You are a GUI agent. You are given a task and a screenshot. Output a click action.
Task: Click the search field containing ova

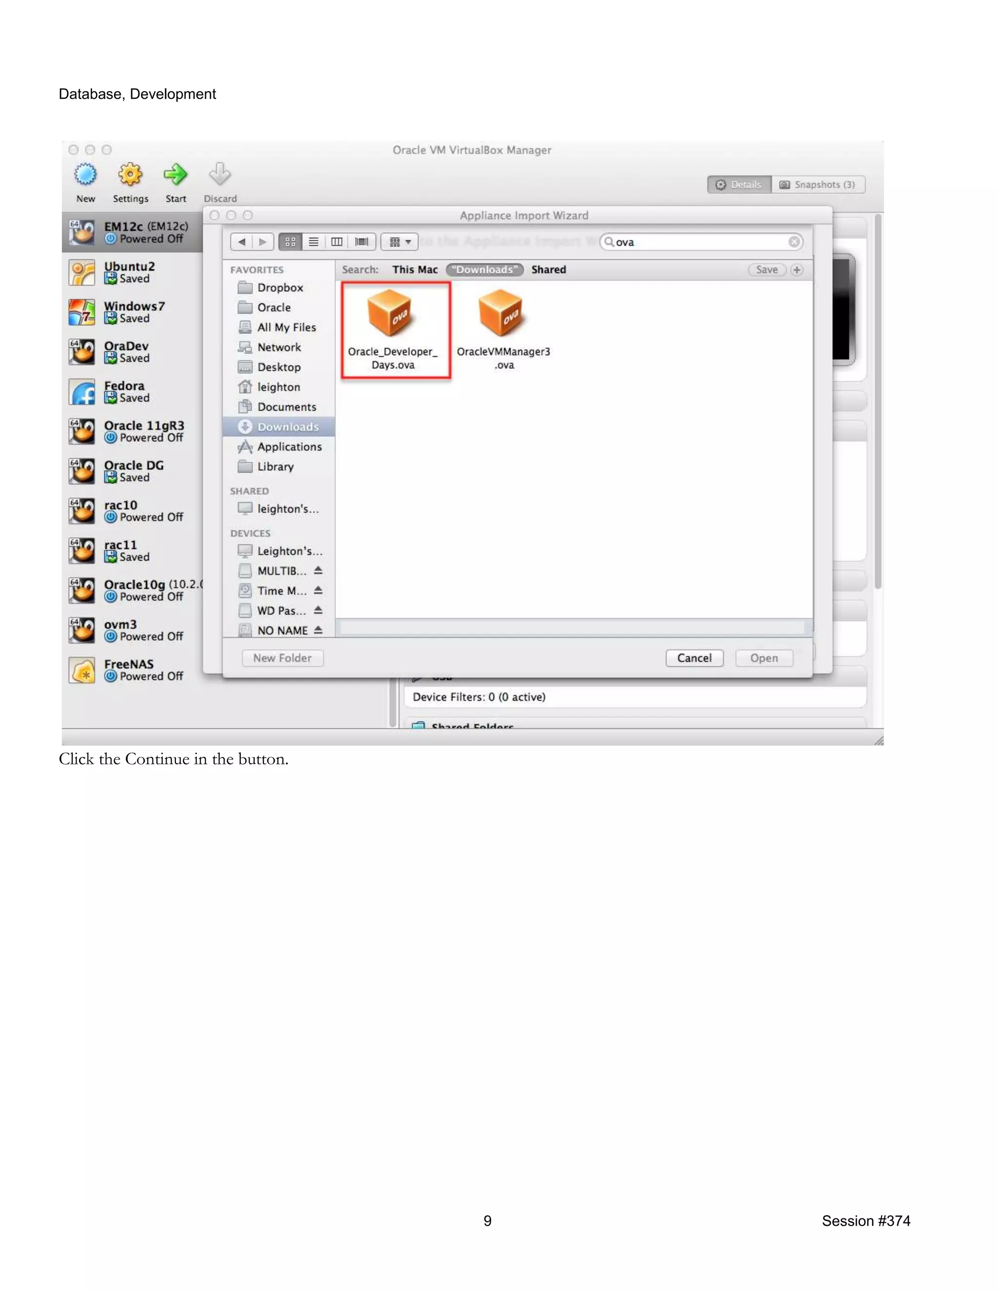click(x=701, y=242)
